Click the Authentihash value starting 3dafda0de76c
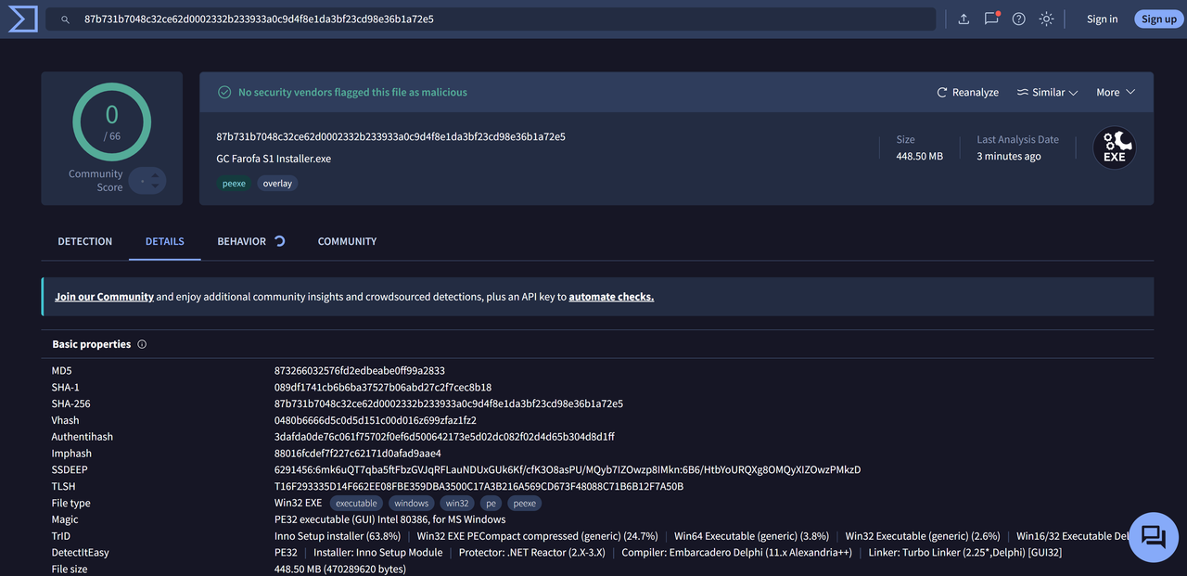The width and height of the screenshot is (1187, 576). 444,437
